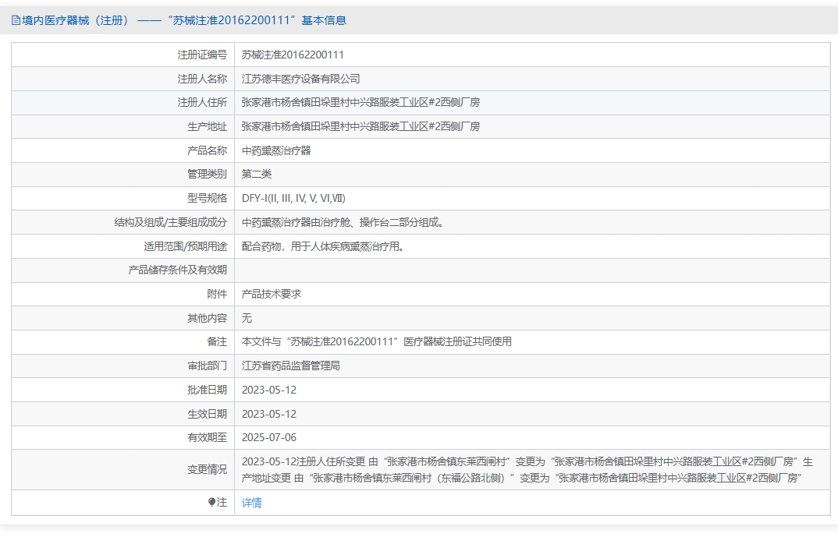The height and width of the screenshot is (537, 838).
Task: Click the 有效期至 row label
Action: tap(207, 438)
